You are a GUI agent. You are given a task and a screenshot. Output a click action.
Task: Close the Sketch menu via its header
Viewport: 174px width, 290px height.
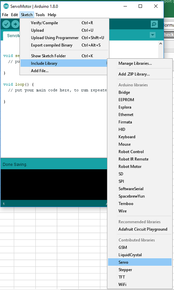pos(27,15)
